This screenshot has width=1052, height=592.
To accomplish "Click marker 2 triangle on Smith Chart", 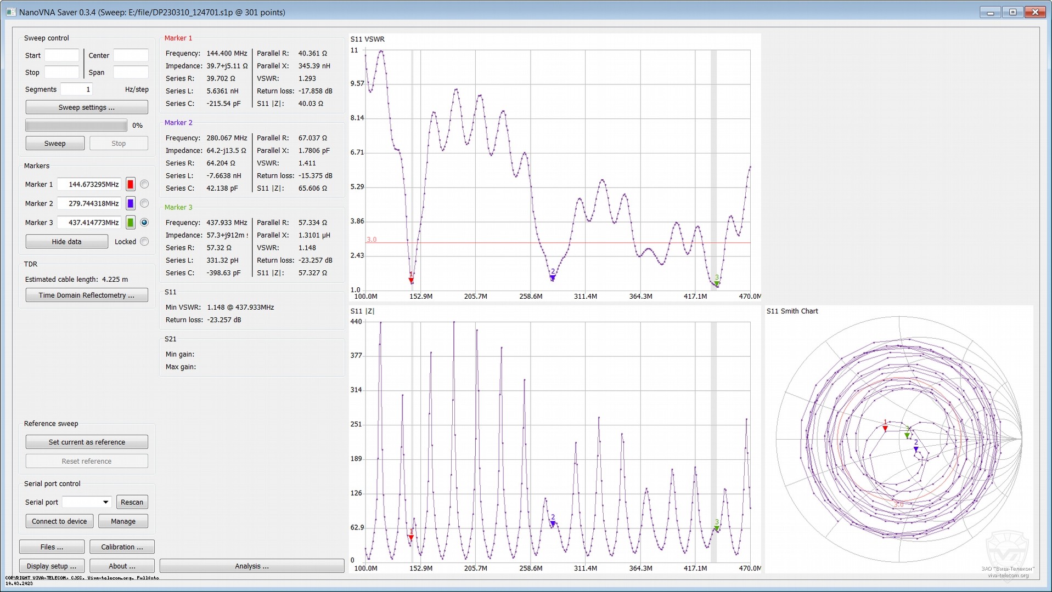I will 916,449.
